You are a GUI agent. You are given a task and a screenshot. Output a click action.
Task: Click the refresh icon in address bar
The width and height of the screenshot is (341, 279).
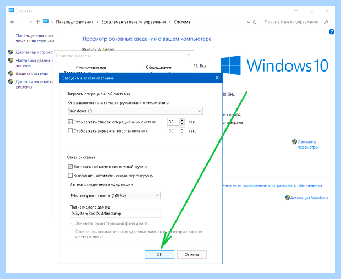coord(255,22)
